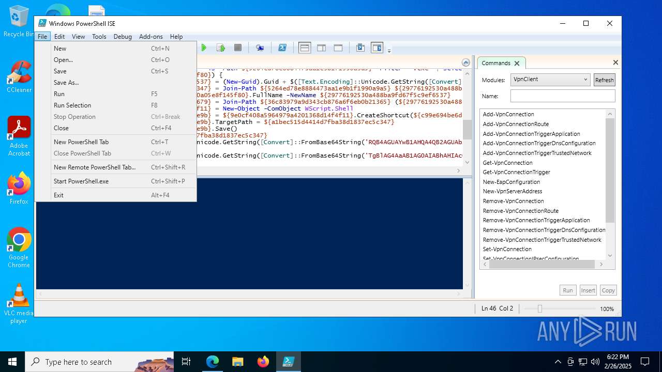Choose Save from the File menu
Screen dimensions: 662x372
(x=116, y=71)
